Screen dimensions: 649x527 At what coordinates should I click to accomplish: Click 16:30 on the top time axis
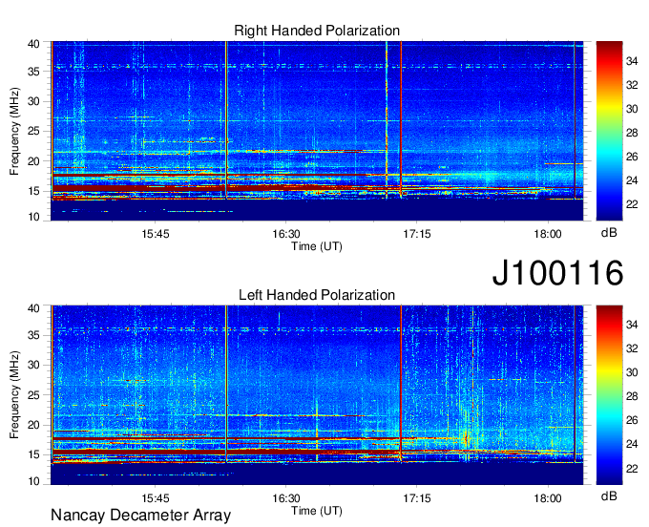286,234
